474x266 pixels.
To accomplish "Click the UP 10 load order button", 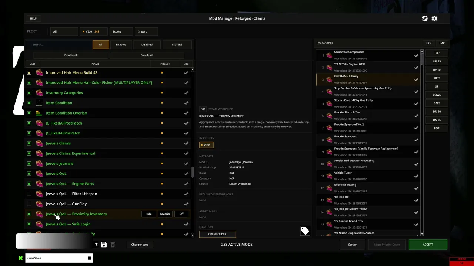I will click(x=437, y=70).
